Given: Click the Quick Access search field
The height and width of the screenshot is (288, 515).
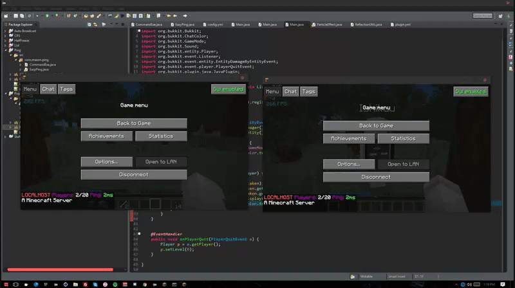Looking at the screenshot, I should 483,15.
